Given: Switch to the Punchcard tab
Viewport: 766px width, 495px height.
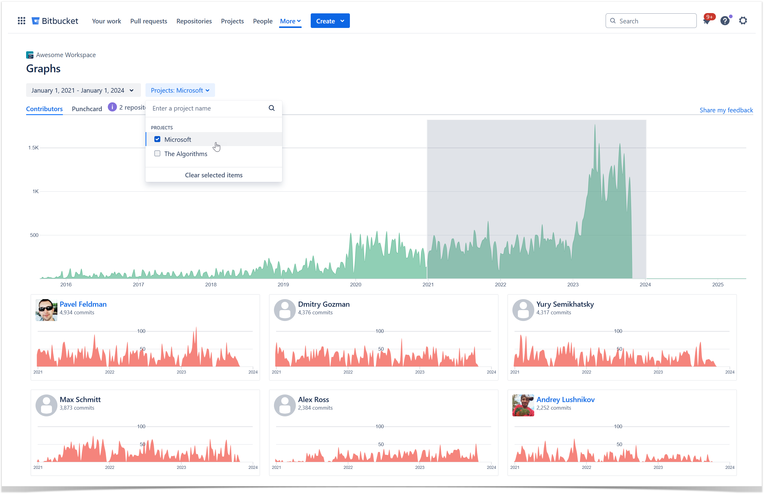Looking at the screenshot, I should coord(87,109).
